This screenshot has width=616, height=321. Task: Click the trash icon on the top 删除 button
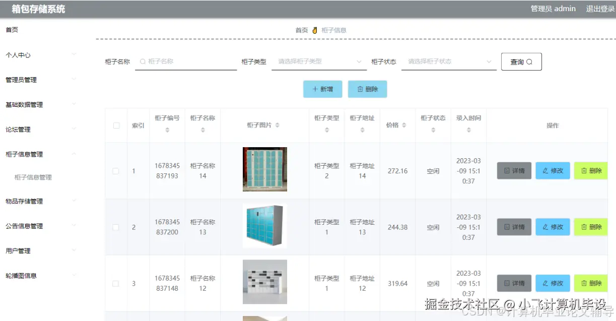pyautogui.click(x=361, y=90)
